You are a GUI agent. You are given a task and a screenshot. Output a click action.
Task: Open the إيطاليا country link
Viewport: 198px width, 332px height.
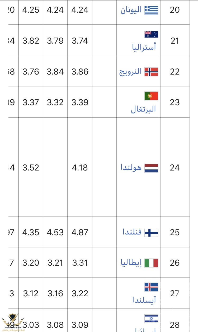(x=131, y=263)
